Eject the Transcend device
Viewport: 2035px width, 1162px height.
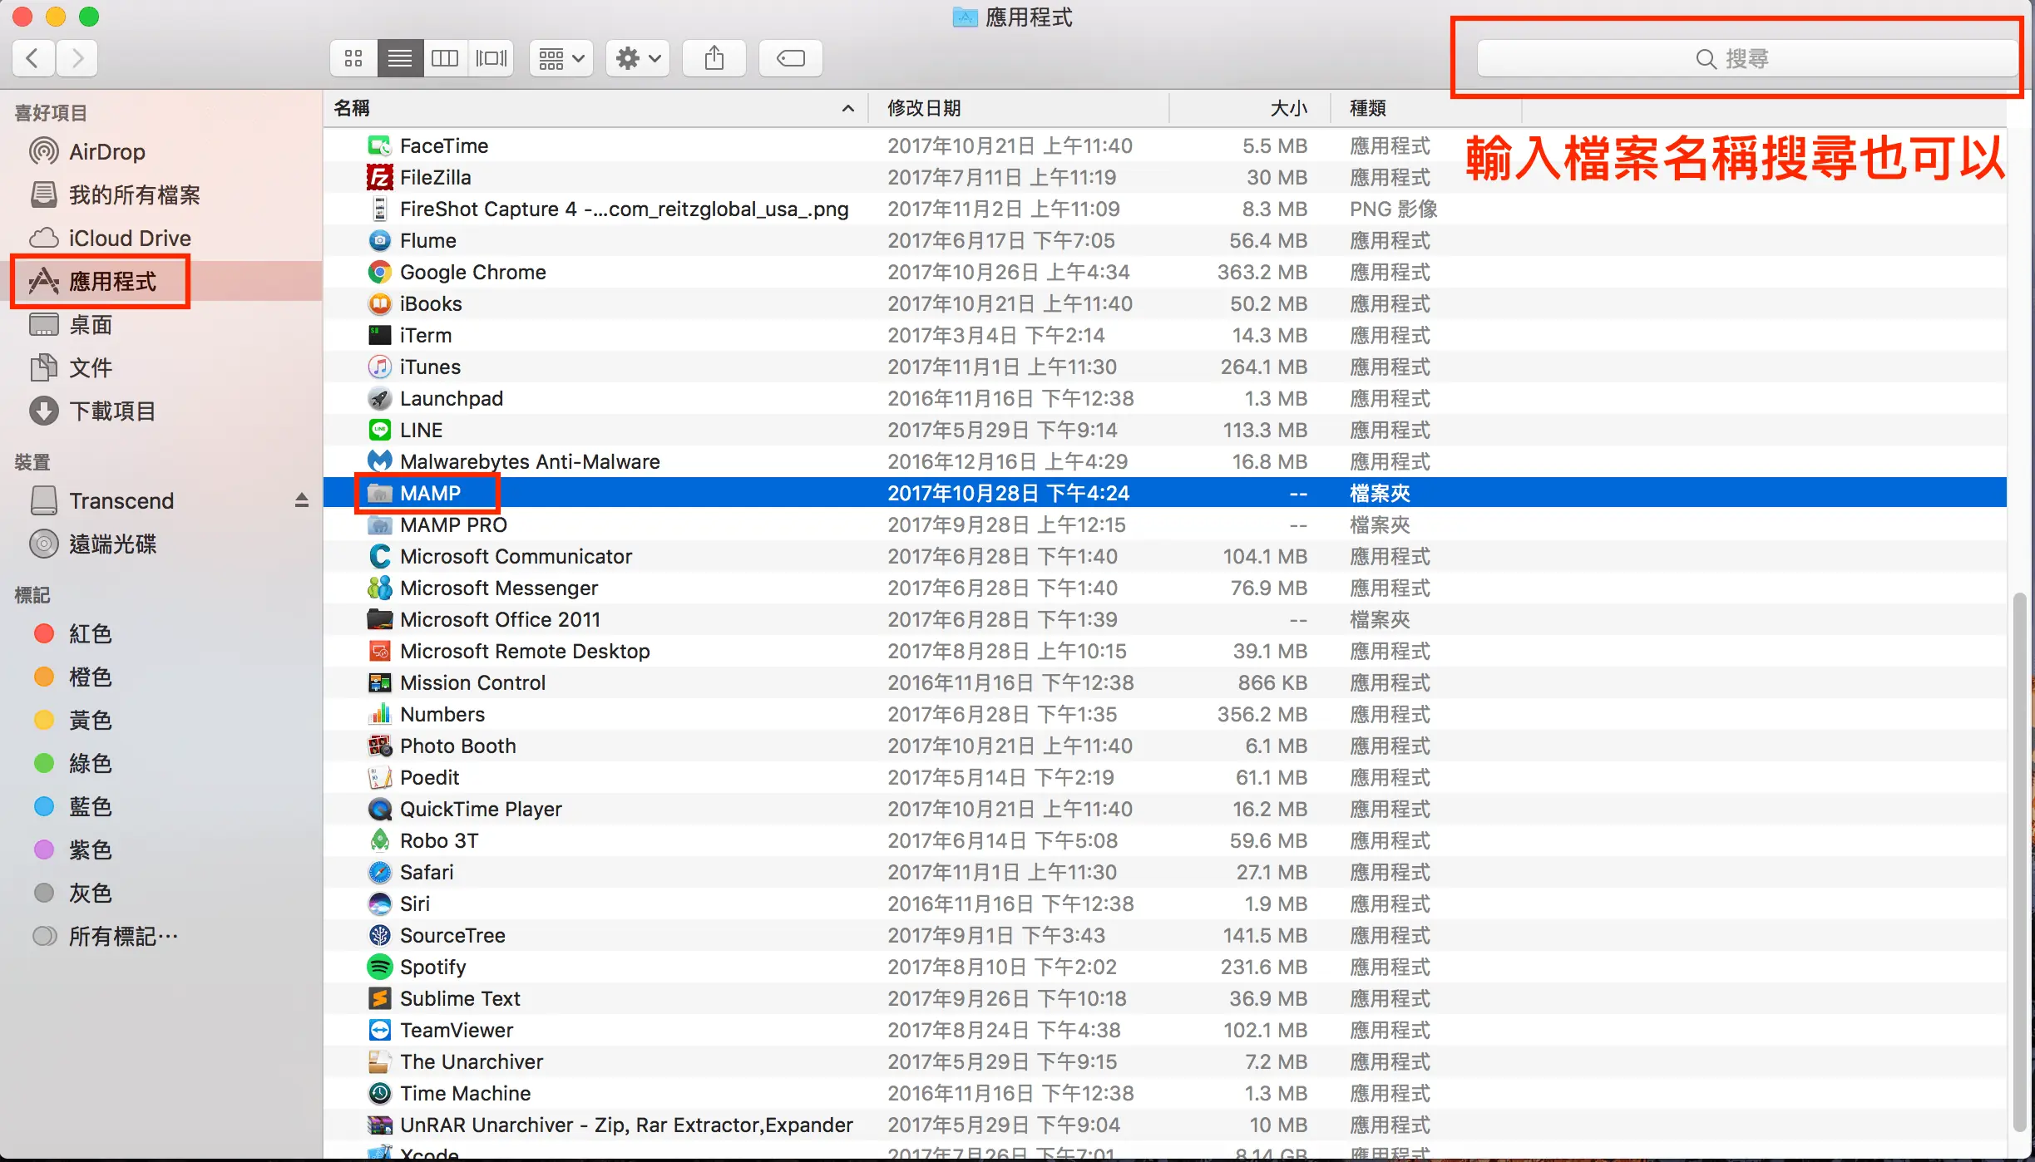pyautogui.click(x=302, y=500)
